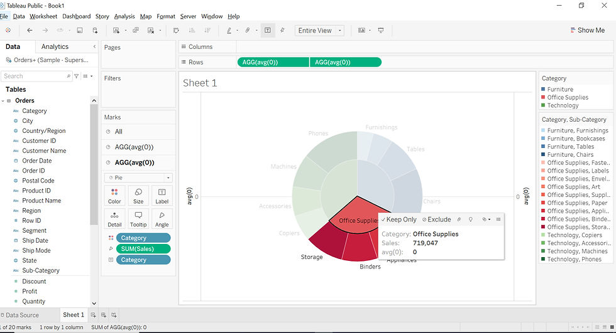
Task: Click the Save icon in toolbar
Action: tap(79, 30)
